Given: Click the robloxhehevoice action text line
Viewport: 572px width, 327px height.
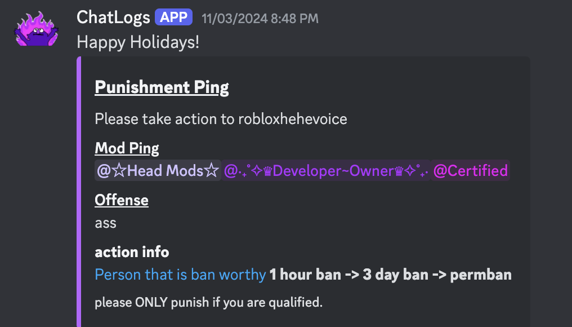Looking at the screenshot, I should (221, 118).
